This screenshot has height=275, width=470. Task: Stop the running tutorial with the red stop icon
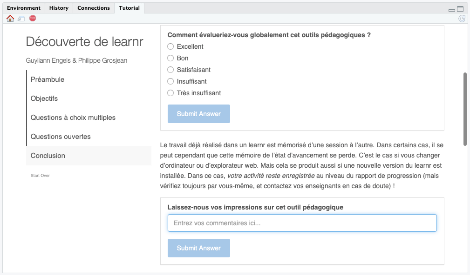point(32,18)
